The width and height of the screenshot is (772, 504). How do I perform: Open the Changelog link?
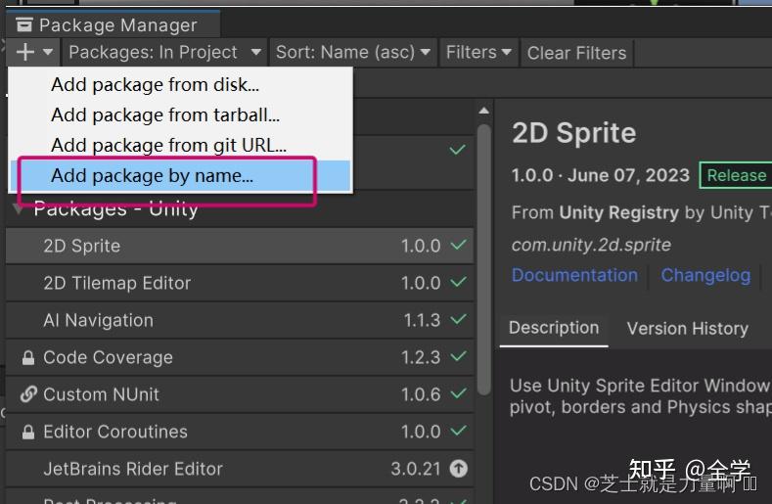click(x=705, y=275)
